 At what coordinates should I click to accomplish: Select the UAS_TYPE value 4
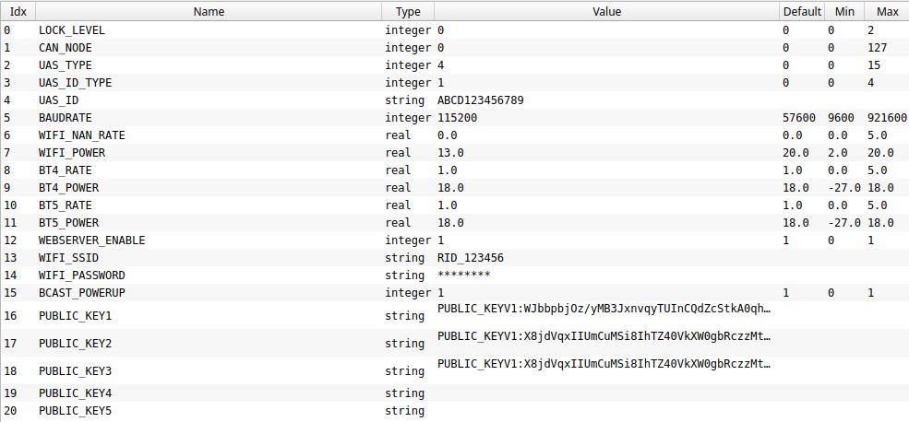click(441, 65)
